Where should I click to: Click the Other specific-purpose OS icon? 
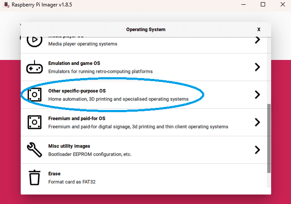pyautogui.click(x=35, y=95)
